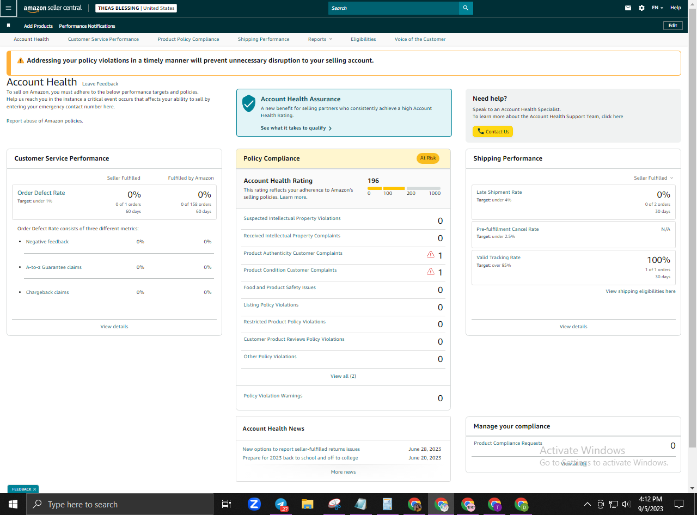697x515 pixels.
Task: Click the Add Products link
Action: coord(38,26)
